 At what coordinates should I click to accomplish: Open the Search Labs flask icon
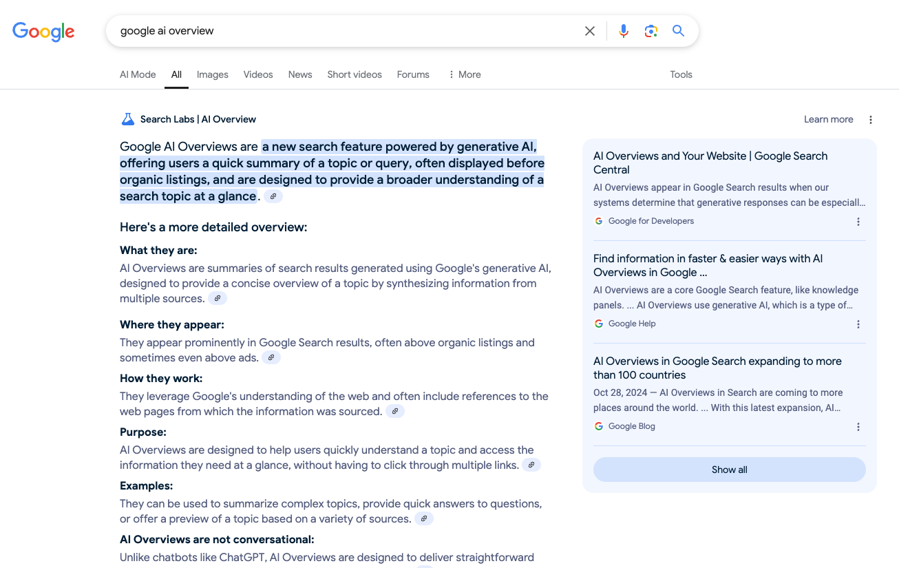(x=128, y=119)
